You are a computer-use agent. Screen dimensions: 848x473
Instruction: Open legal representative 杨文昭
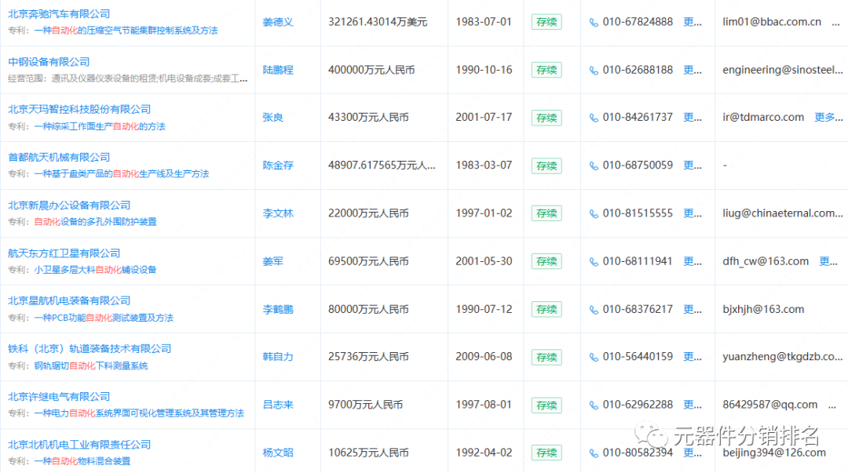[278, 453]
